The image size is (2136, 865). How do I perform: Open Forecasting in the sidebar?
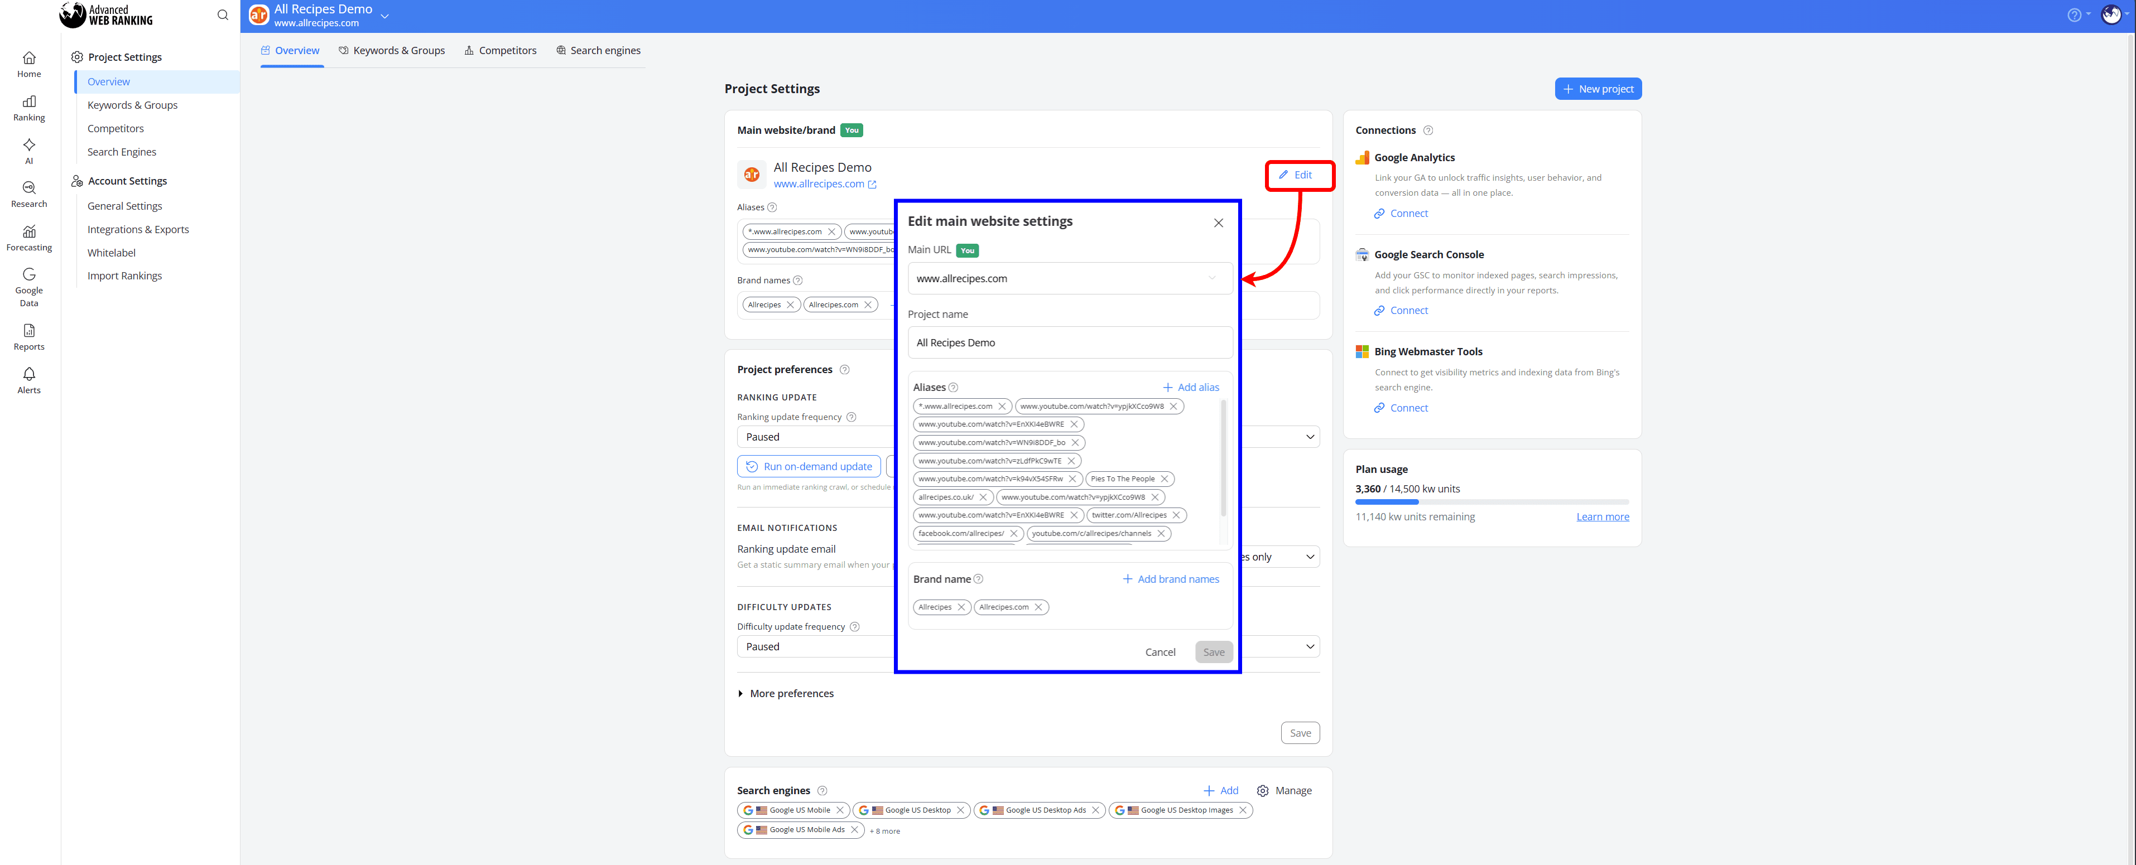pyautogui.click(x=29, y=239)
